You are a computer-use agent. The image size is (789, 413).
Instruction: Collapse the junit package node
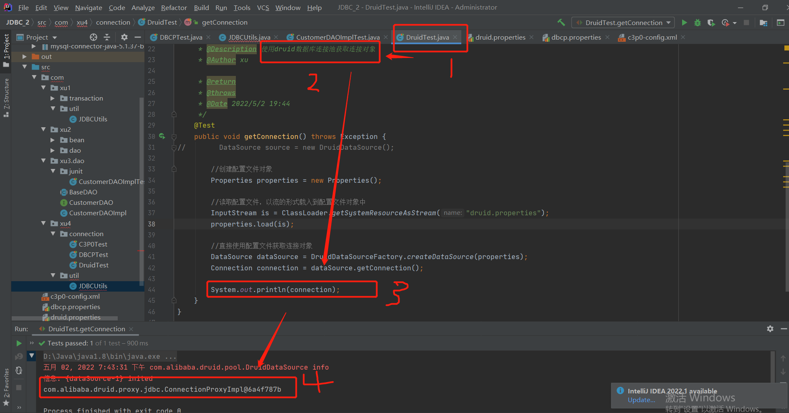click(53, 171)
